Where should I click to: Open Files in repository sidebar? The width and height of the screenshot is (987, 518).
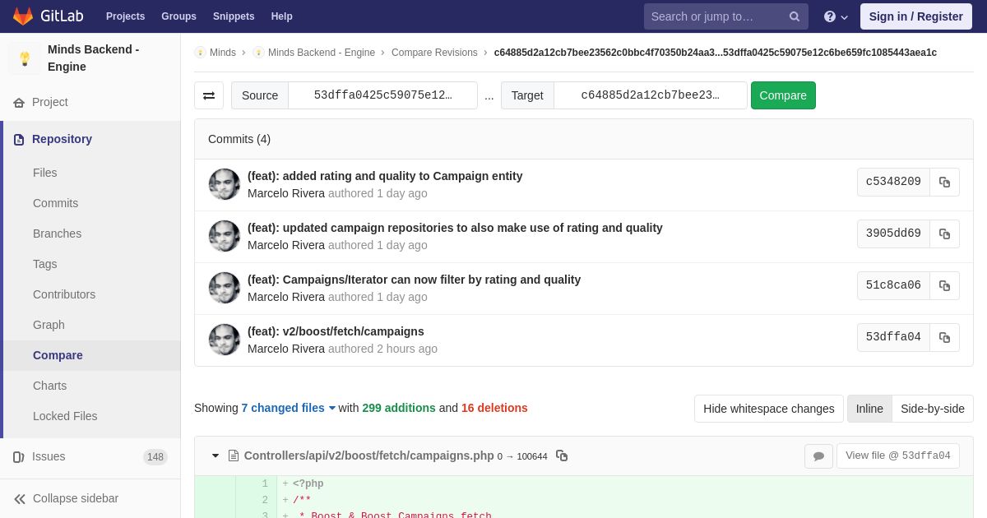point(45,173)
